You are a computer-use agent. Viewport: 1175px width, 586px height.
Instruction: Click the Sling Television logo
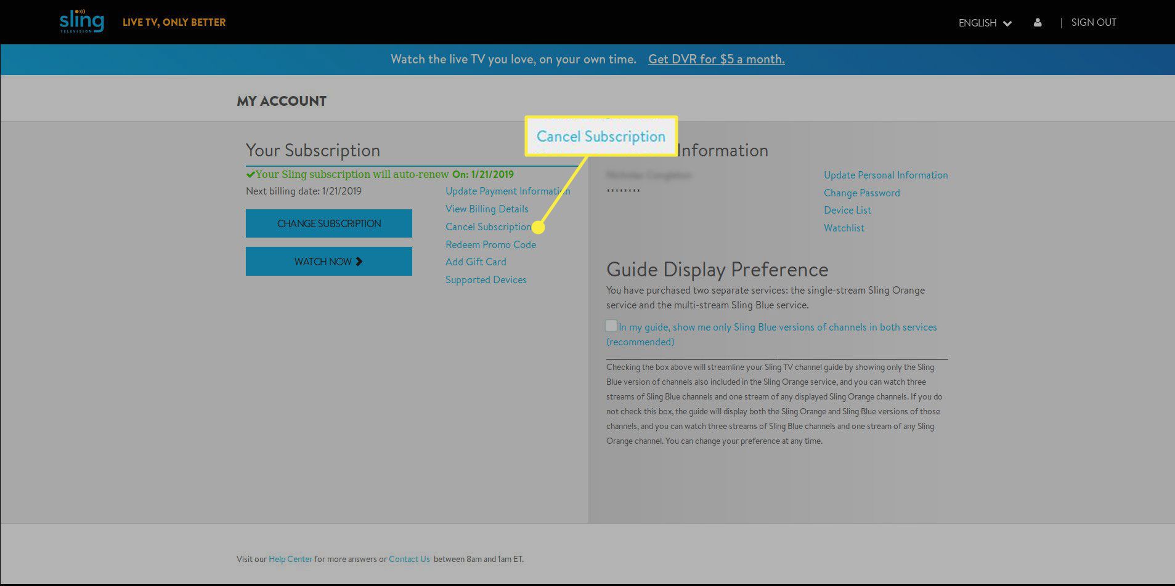coord(82,22)
